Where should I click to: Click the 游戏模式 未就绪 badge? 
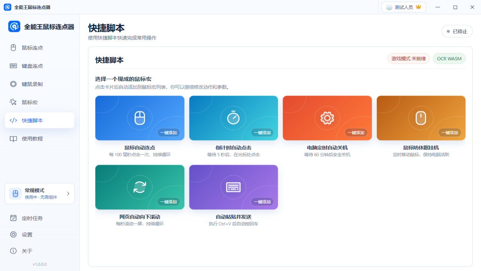click(x=408, y=59)
